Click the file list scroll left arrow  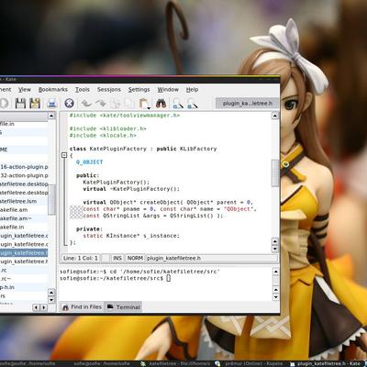pyautogui.click(x=36, y=307)
